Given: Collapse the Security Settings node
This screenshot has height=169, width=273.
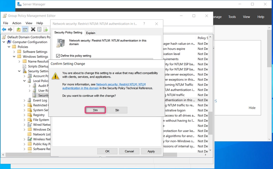Looking at the screenshot, I should (19, 71).
